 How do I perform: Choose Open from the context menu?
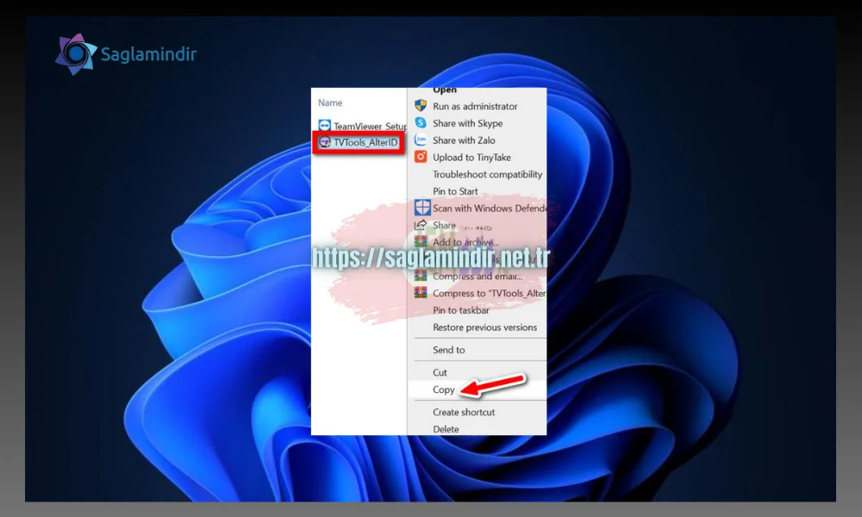pos(444,90)
